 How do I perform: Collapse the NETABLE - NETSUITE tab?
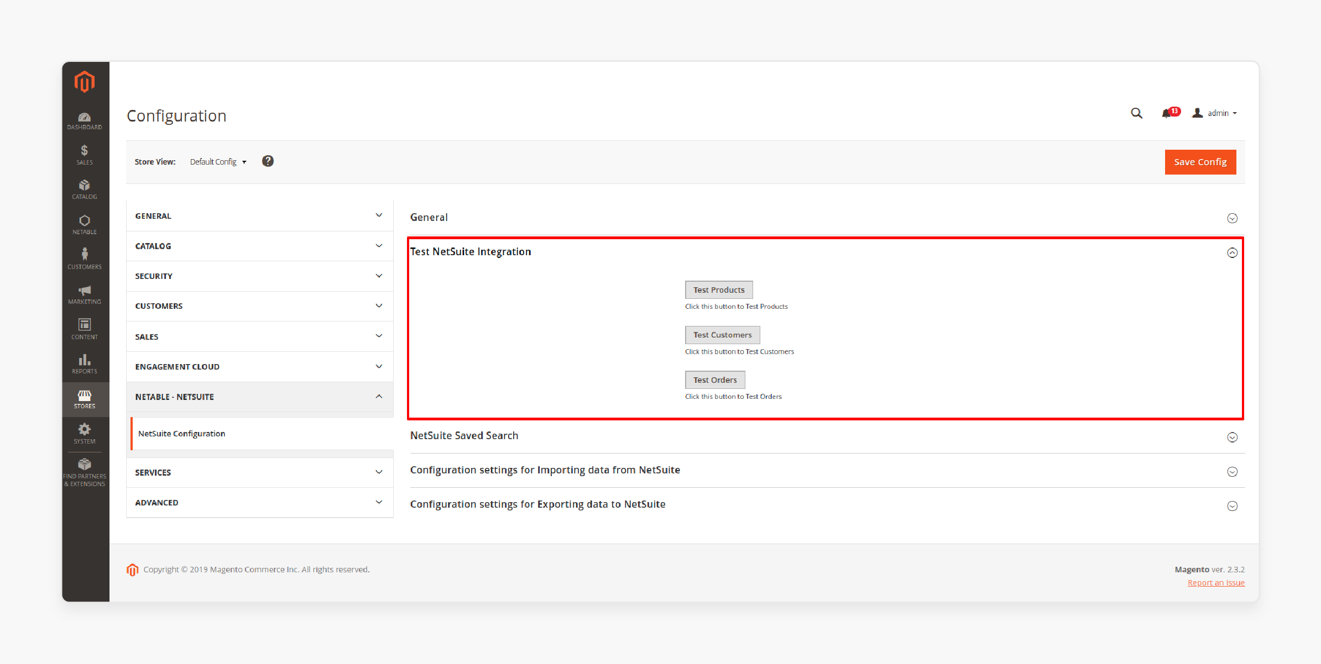coord(259,397)
